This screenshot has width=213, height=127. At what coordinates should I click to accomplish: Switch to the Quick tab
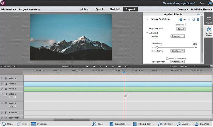click(100, 9)
